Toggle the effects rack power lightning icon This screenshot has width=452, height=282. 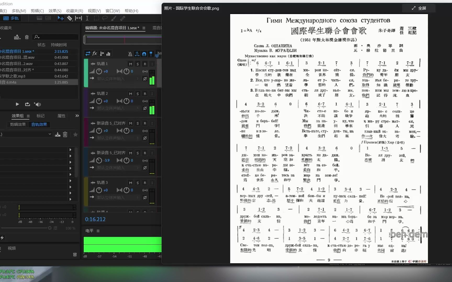click(2, 238)
